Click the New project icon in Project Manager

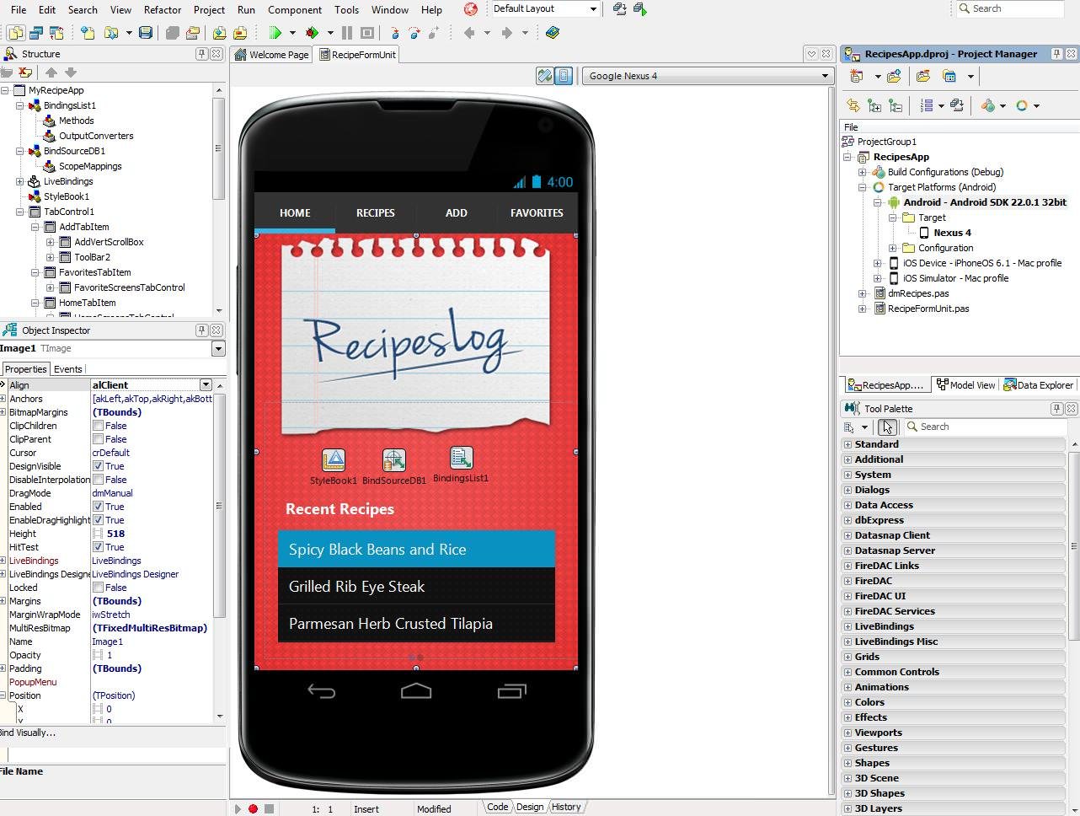click(x=857, y=76)
